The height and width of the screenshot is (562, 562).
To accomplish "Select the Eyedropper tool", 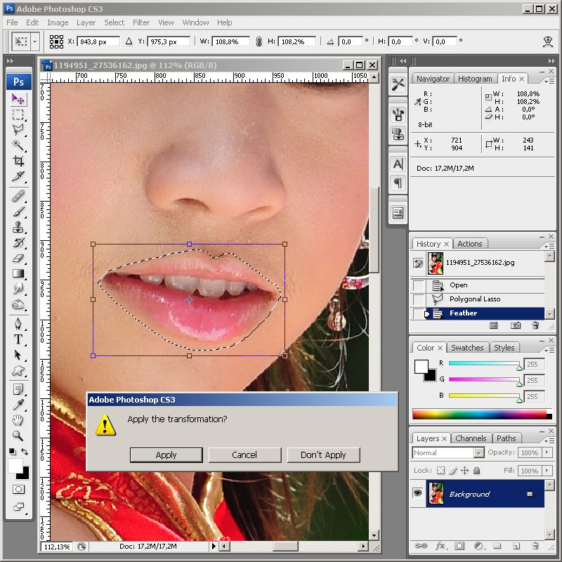I will click(18, 405).
